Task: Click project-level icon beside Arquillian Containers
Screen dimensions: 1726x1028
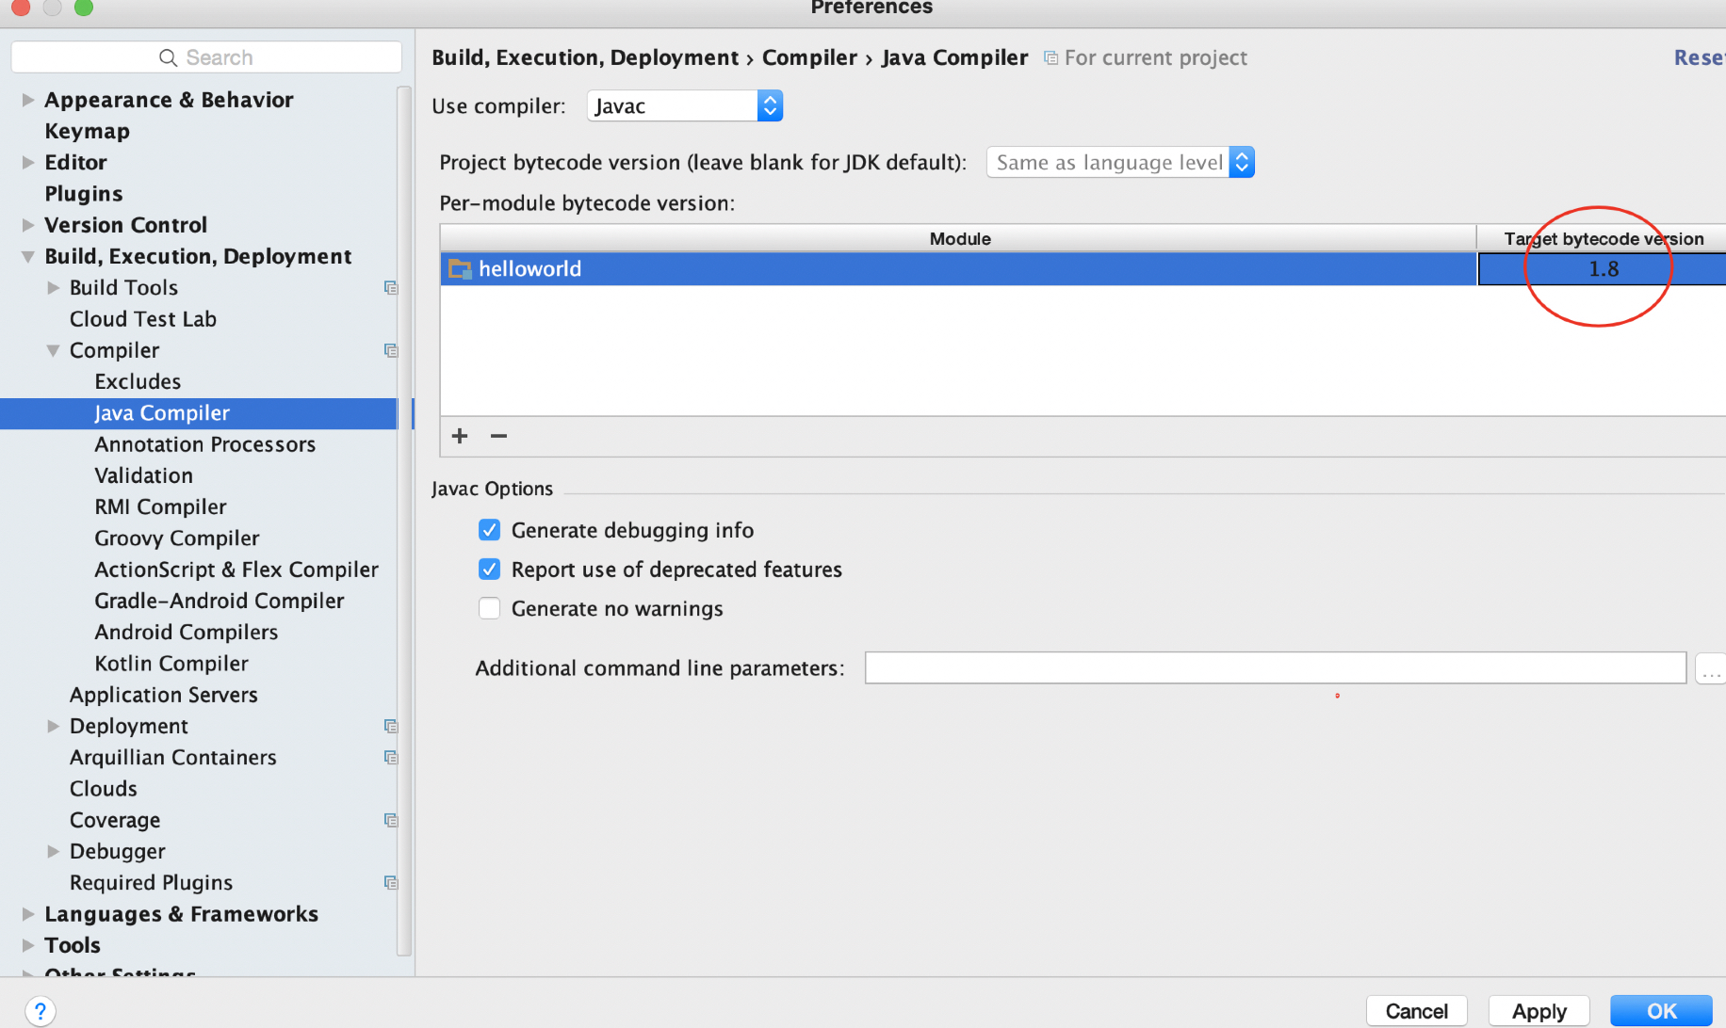Action: click(x=391, y=758)
